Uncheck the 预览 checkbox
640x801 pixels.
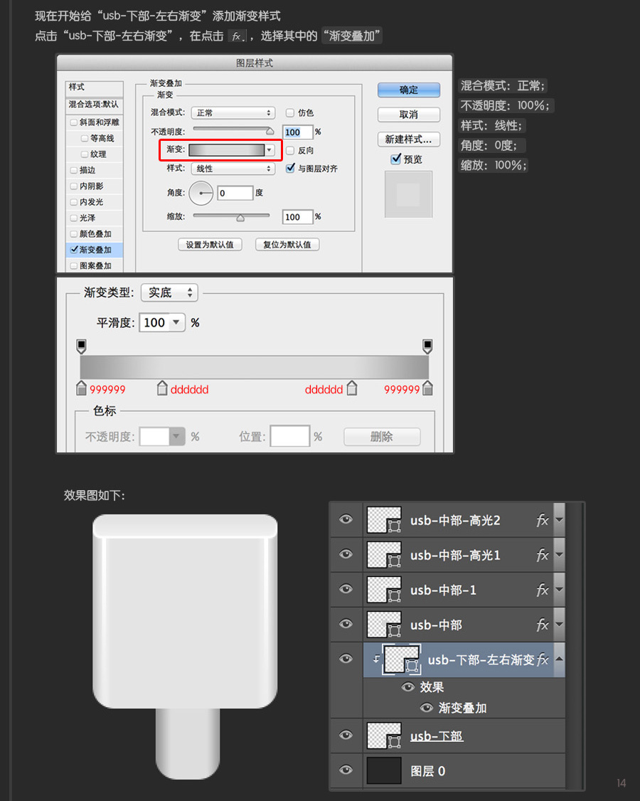point(395,159)
